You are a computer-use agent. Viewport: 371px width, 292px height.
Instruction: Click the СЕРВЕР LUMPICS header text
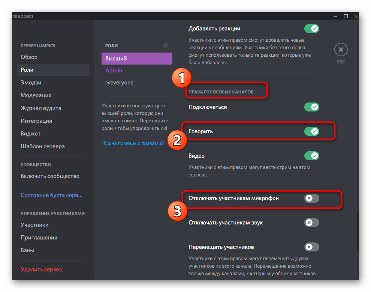point(38,46)
